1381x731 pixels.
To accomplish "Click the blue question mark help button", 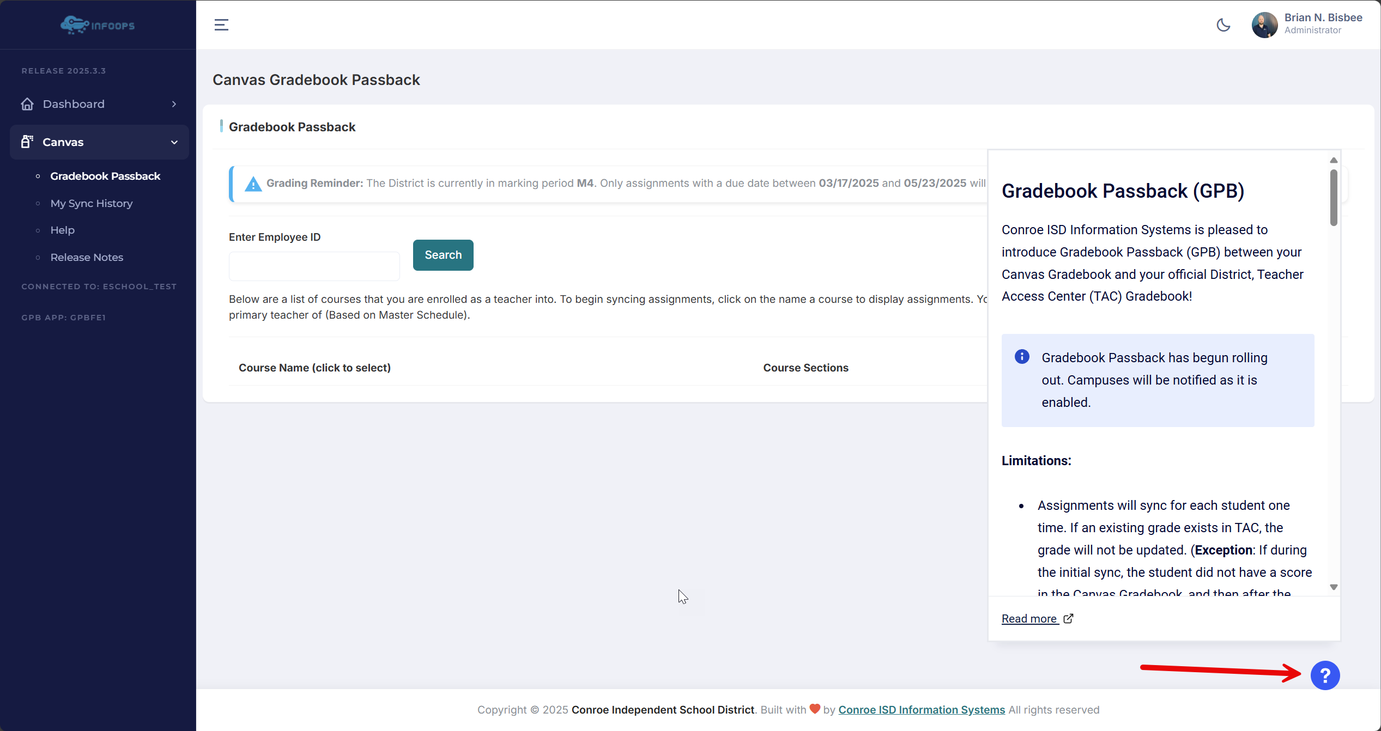I will pyautogui.click(x=1325, y=675).
